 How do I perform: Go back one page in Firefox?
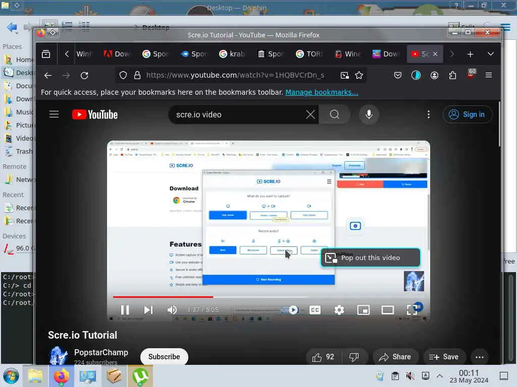tap(48, 76)
